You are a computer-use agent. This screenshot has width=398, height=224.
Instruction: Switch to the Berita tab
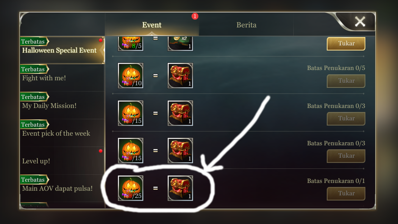pos(246,25)
